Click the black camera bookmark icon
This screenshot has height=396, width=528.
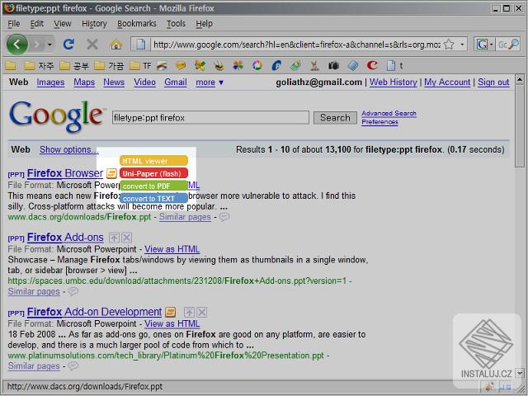pos(333,66)
